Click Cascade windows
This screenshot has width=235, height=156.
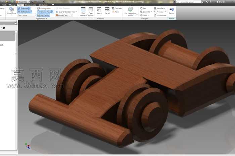(117, 8)
